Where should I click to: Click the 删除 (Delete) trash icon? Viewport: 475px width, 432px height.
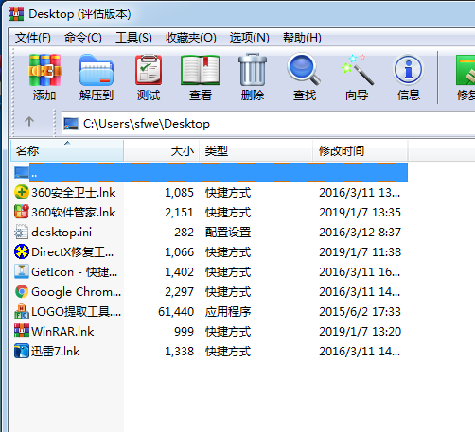(x=253, y=70)
